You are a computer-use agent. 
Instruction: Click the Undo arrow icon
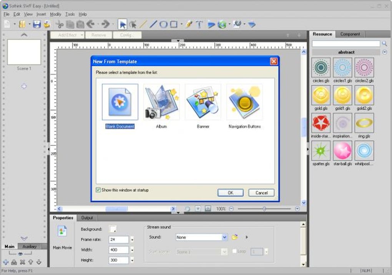90,24
